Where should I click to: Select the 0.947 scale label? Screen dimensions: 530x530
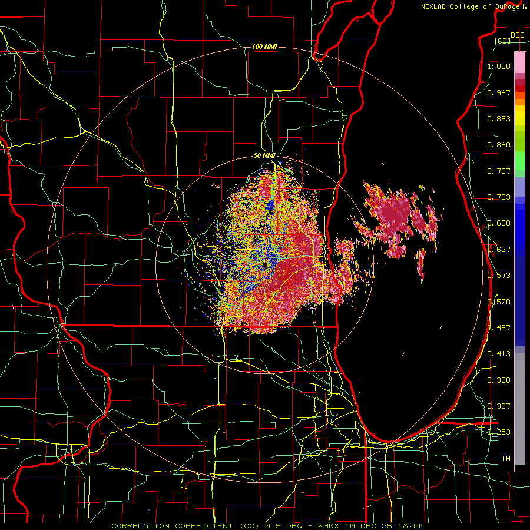click(499, 92)
